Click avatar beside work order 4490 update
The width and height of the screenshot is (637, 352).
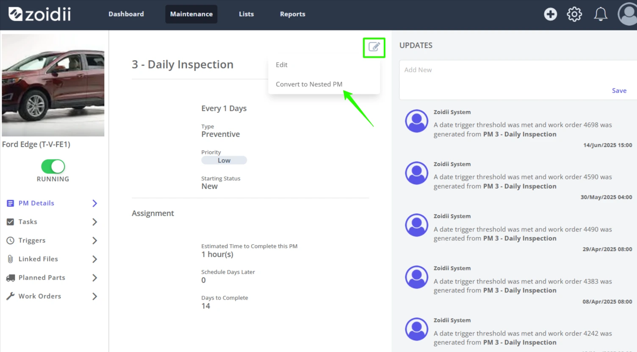point(416,225)
